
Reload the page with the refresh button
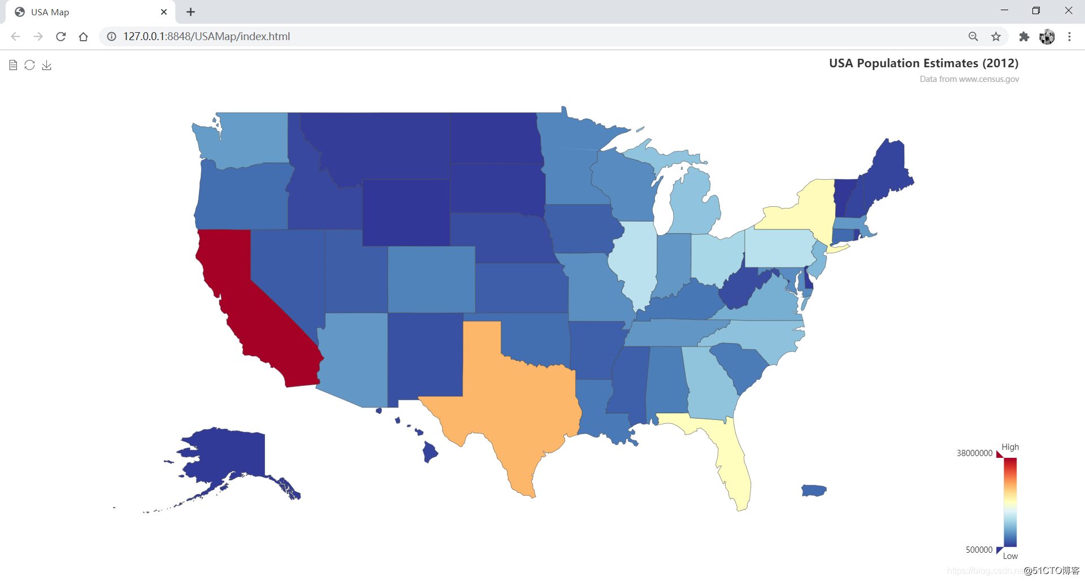tap(61, 37)
